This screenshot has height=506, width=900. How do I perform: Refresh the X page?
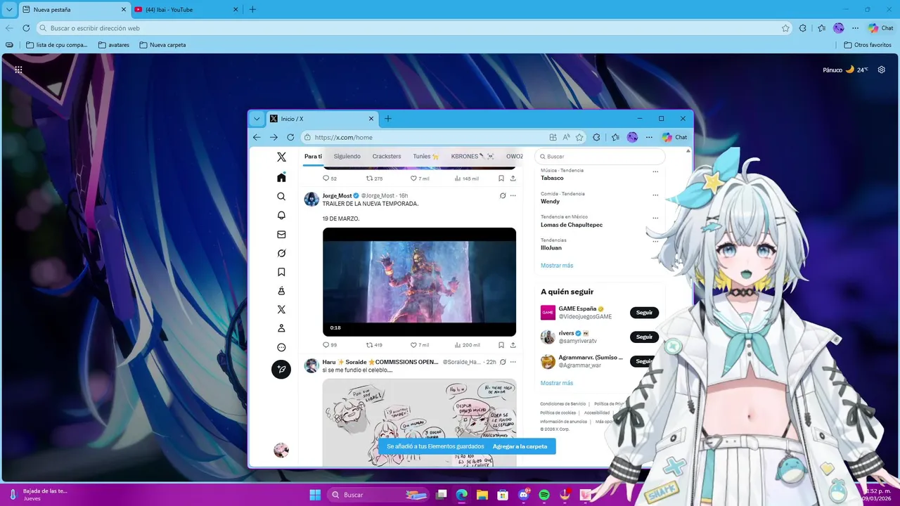pyautogui.click(x=290, y=137)
